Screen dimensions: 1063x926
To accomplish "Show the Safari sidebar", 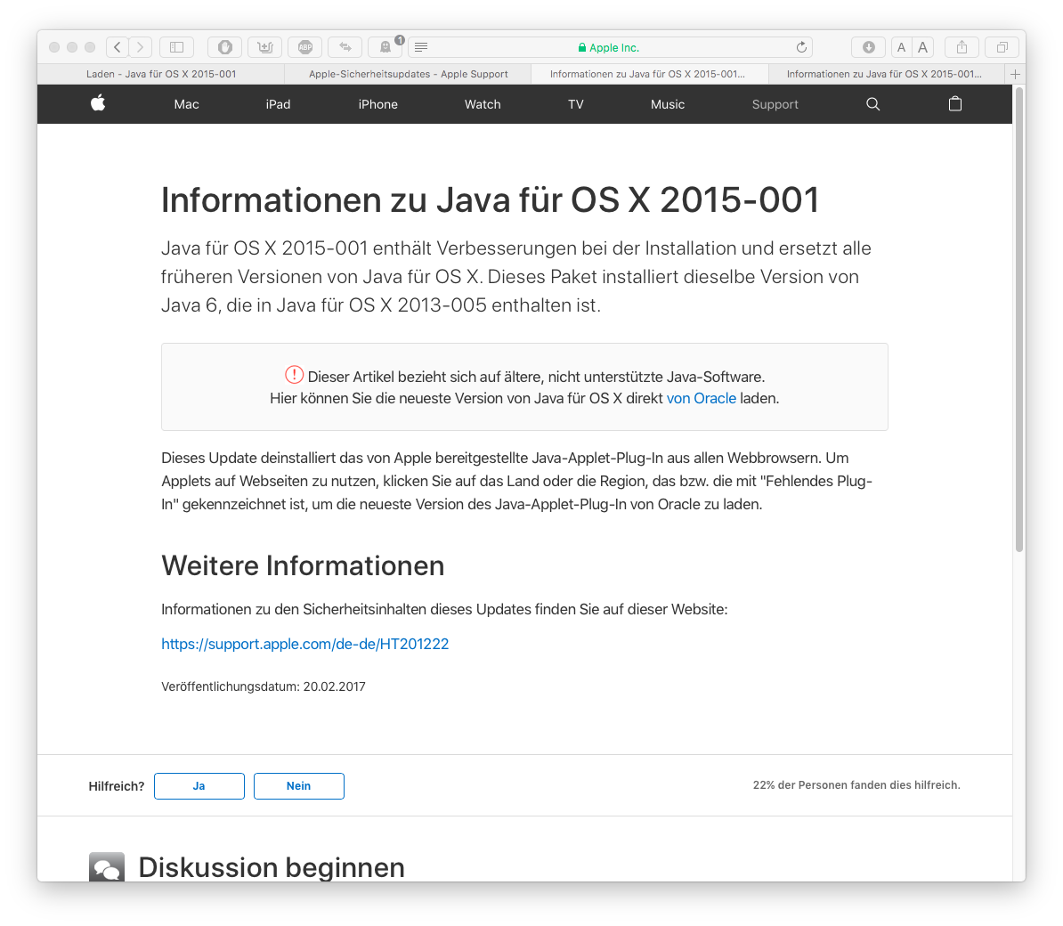I will [x=177, y=47].
